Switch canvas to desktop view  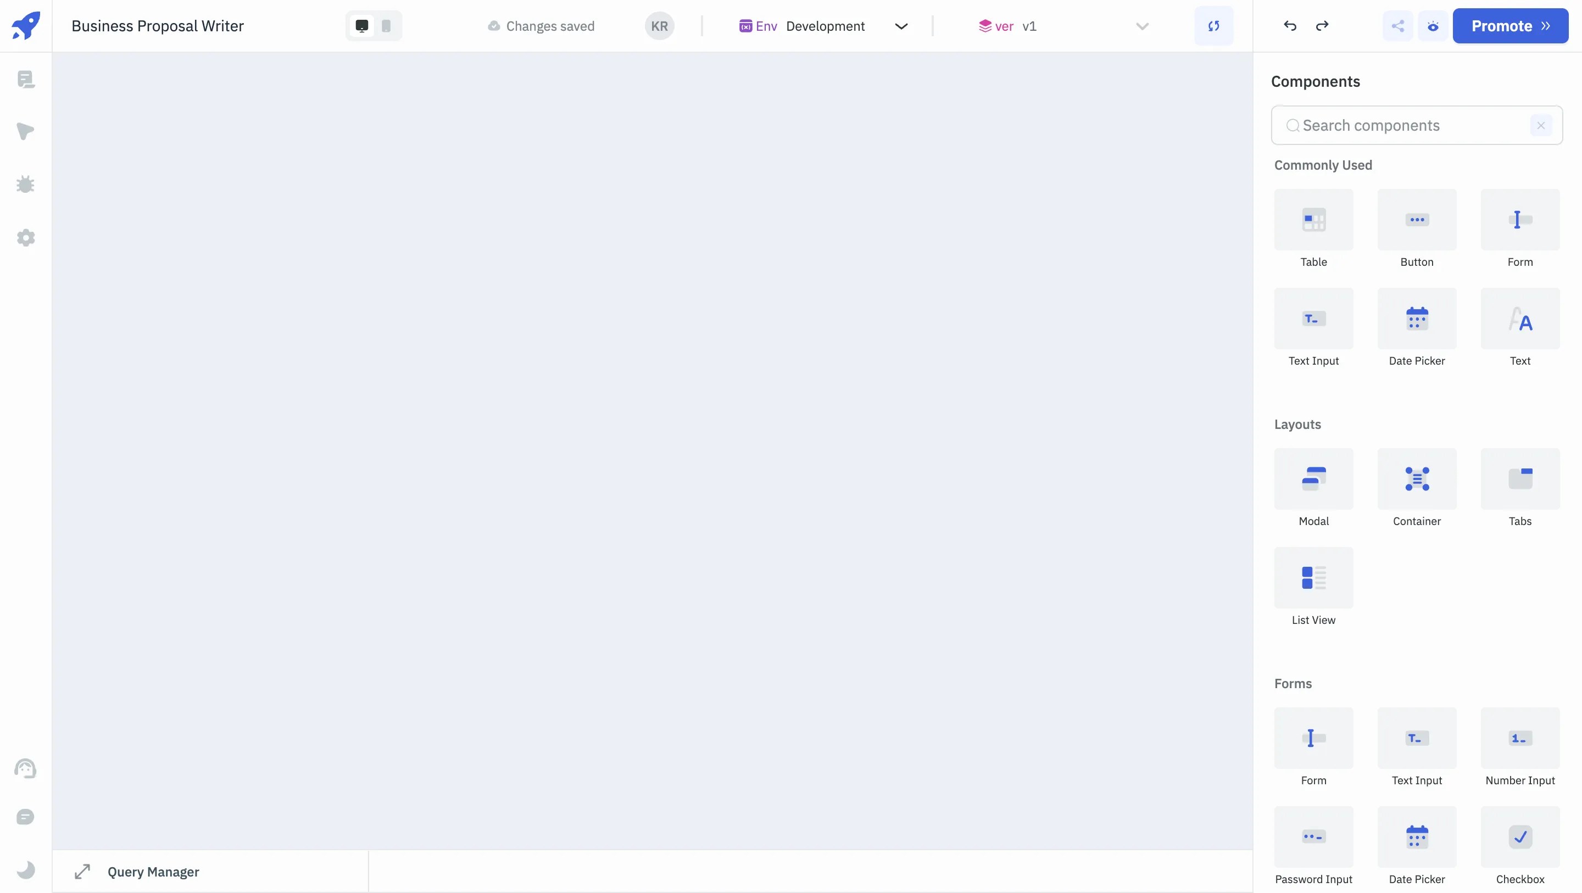point(361,26)
